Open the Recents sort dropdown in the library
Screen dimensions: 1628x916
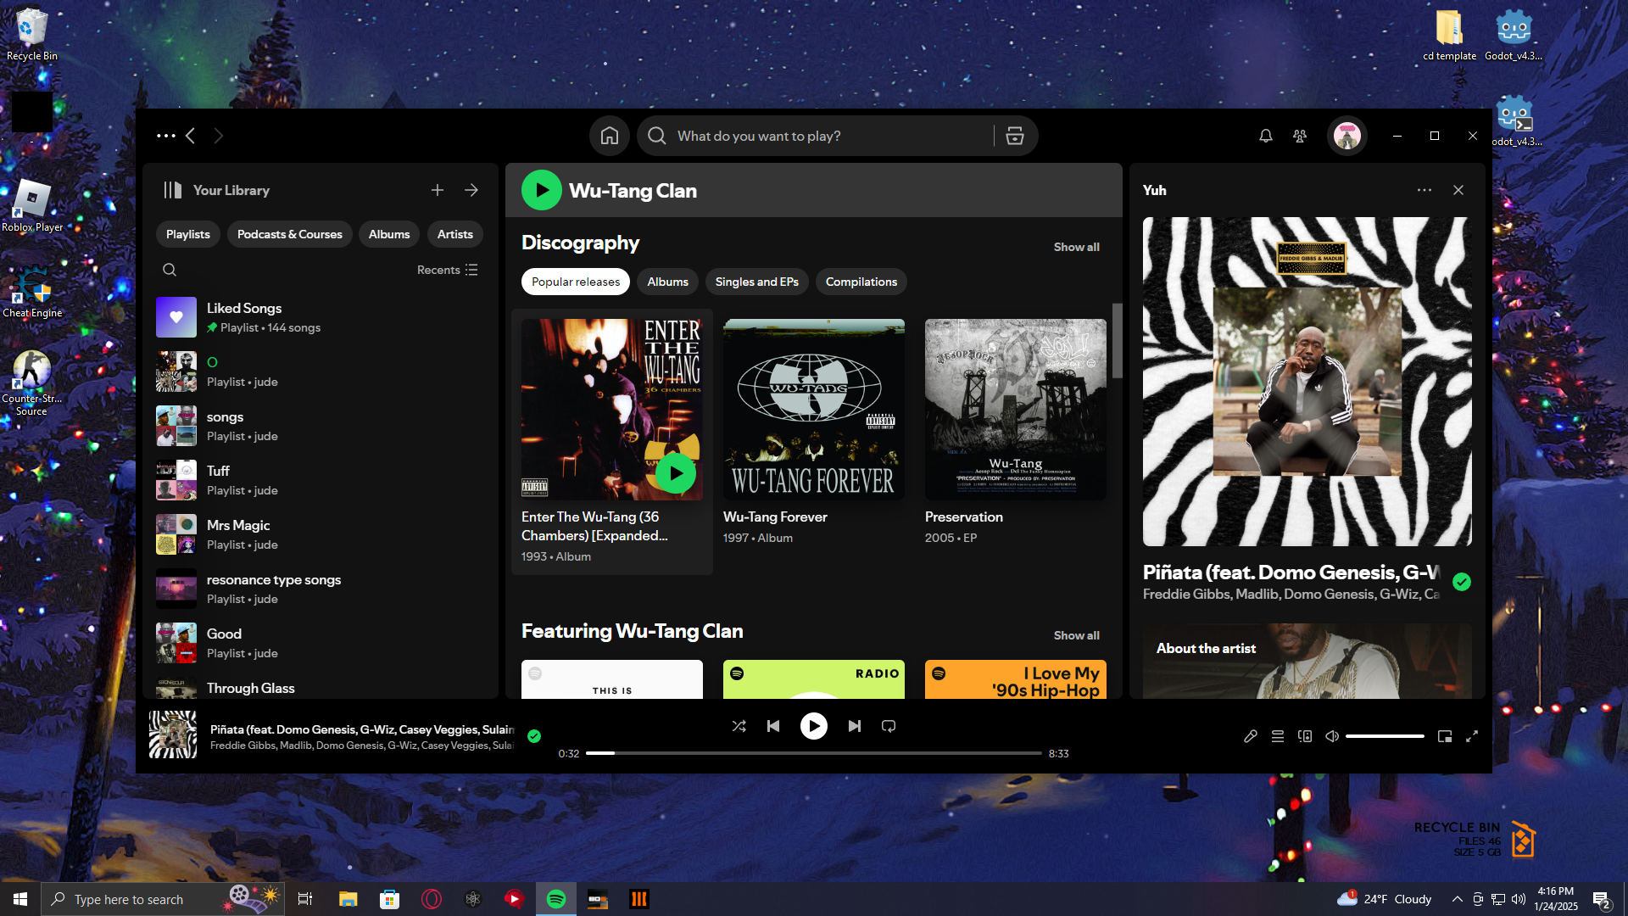447,270
